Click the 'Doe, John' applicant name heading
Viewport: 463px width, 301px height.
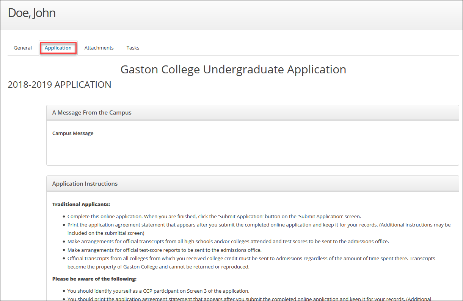pos(32,12)
